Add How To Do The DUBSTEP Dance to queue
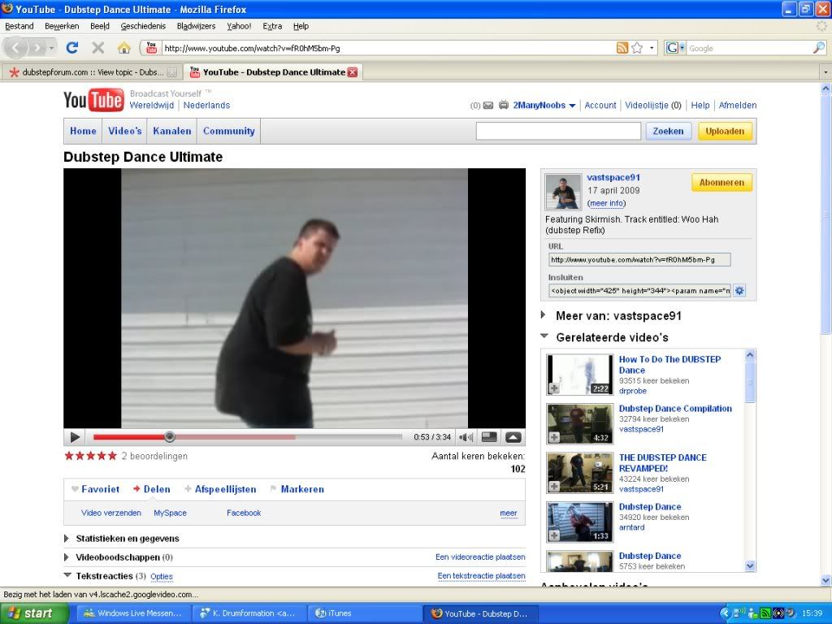 click(555, 388)
